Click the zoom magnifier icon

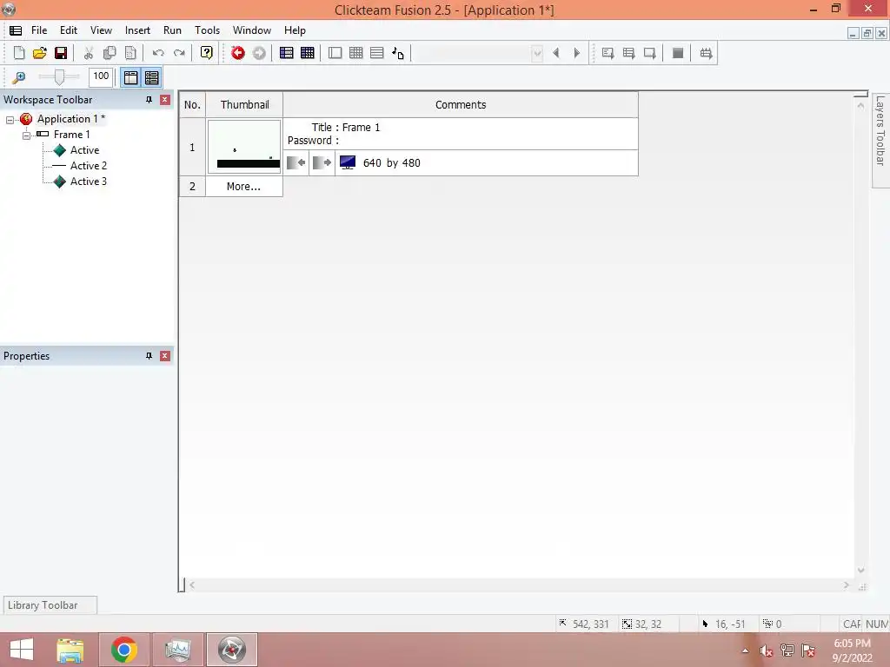(19, 77)
